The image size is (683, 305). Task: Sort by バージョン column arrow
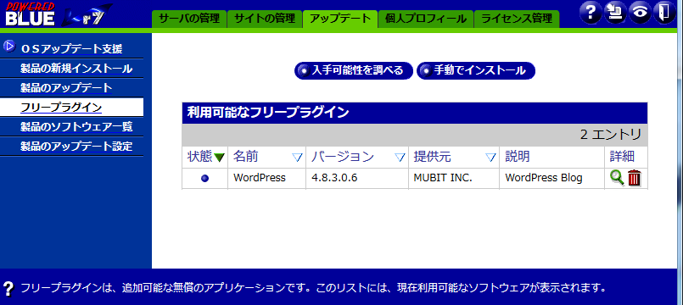point(400,158)
